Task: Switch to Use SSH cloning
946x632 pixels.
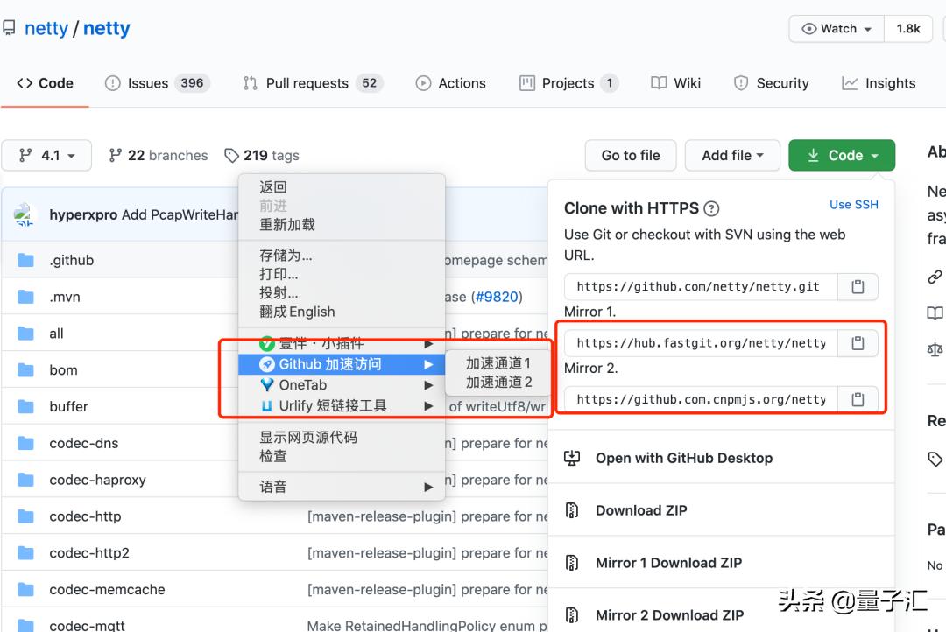Action: (854, 204)
